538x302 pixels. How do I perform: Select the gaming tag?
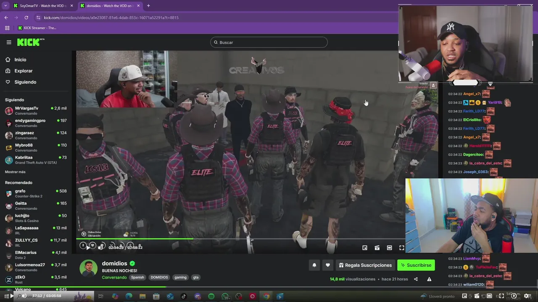(180, 277)
